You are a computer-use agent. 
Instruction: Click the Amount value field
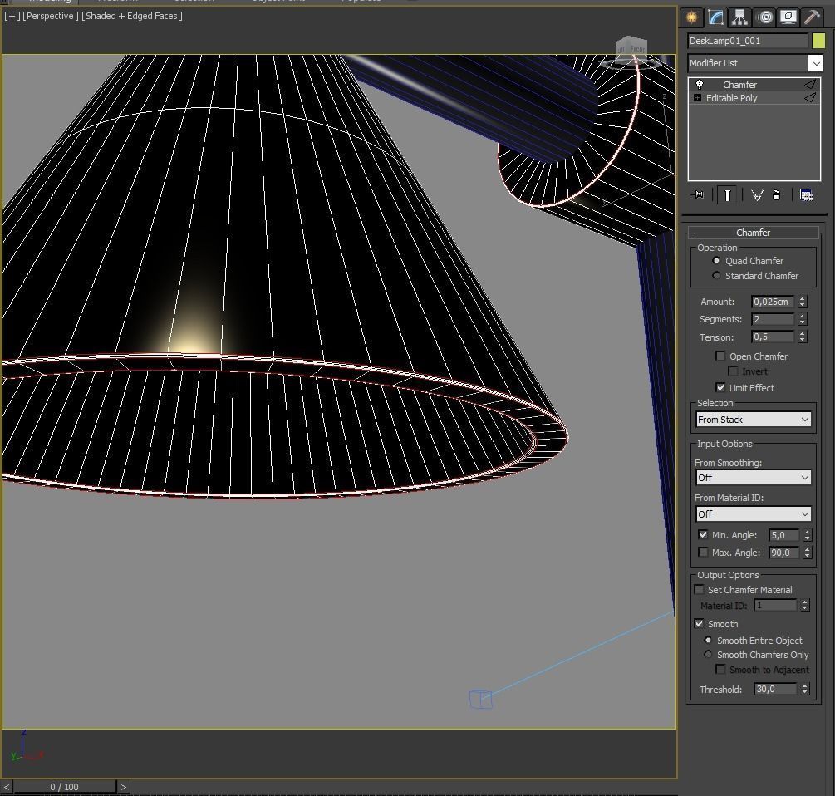772,302
